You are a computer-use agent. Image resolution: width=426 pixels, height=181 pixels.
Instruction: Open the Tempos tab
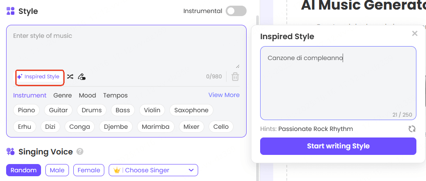pyautogui.click(x=115, y=95)
